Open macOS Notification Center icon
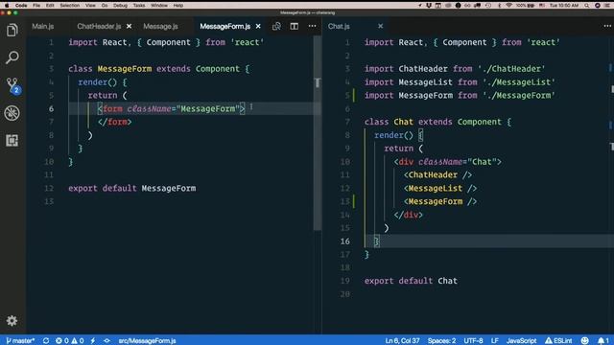 coord(607,6)
